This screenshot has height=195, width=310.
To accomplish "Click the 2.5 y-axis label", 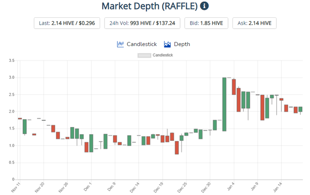I will tap(12, 94).
